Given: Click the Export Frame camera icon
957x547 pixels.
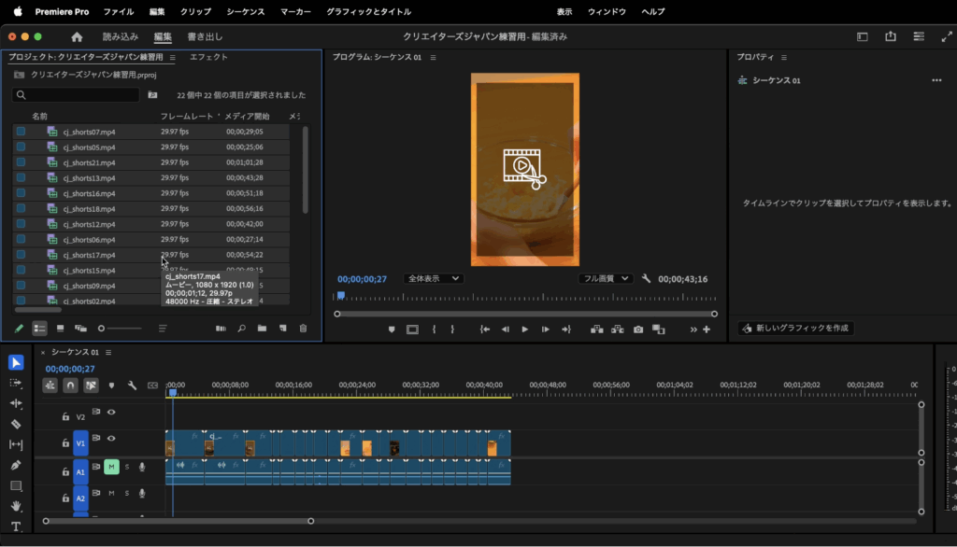Looking at the screenshot, I should [638, 330].
